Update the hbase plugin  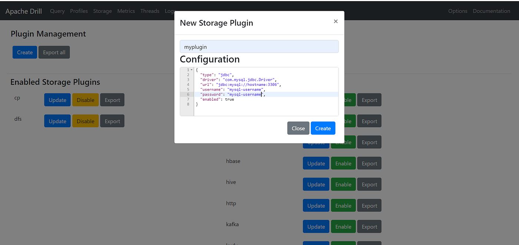click(316, 163)
